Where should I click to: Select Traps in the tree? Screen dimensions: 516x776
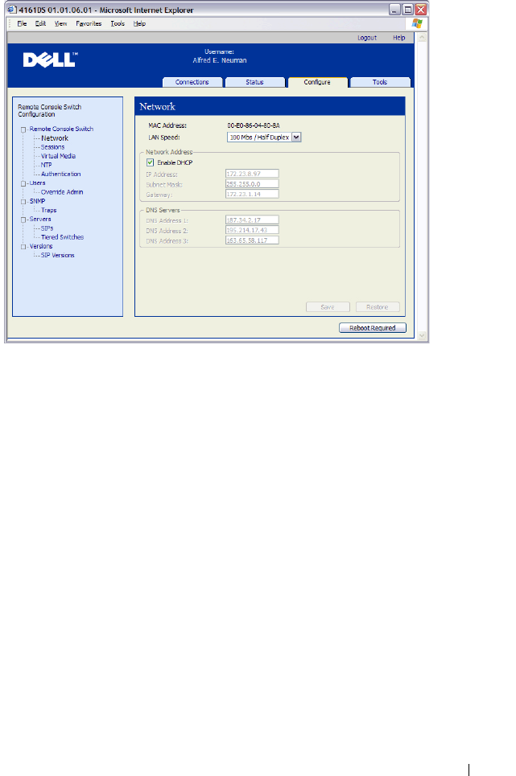48,210
